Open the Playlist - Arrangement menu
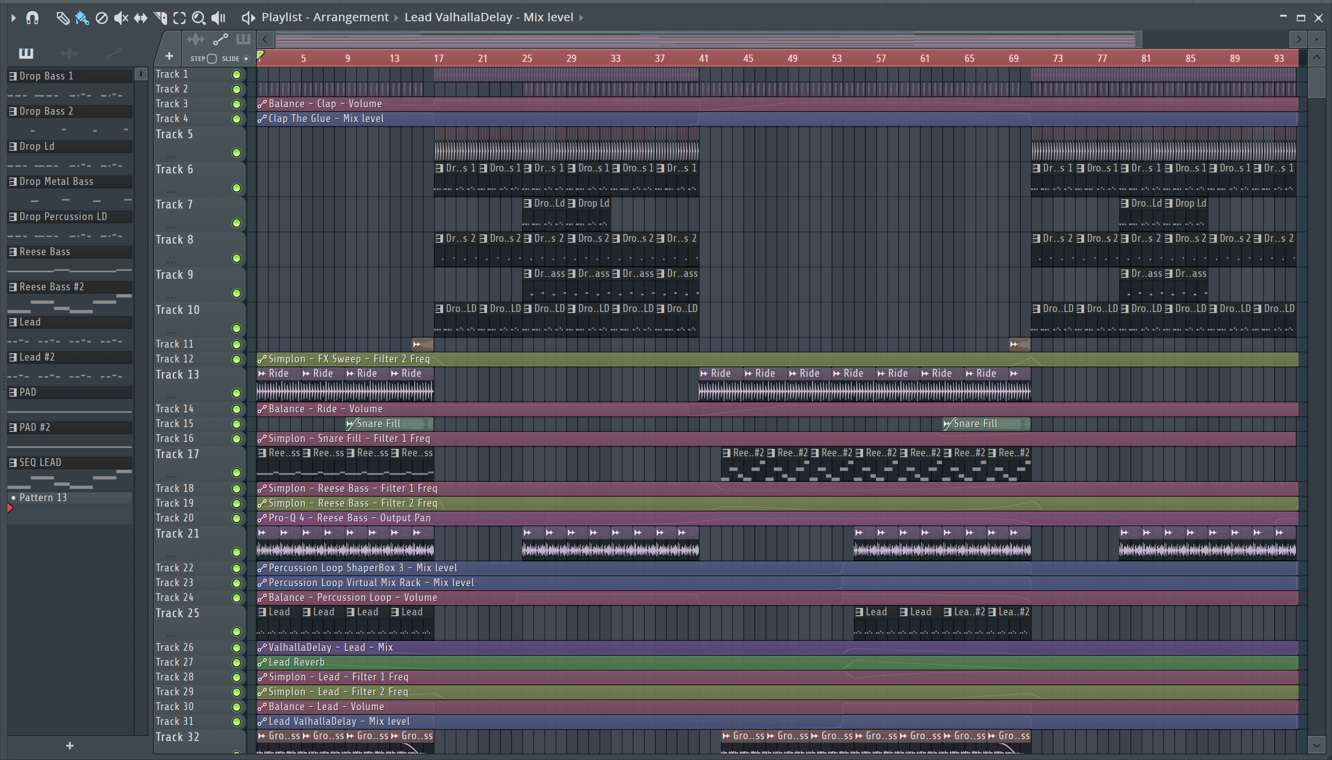 [x=325, y=17]
